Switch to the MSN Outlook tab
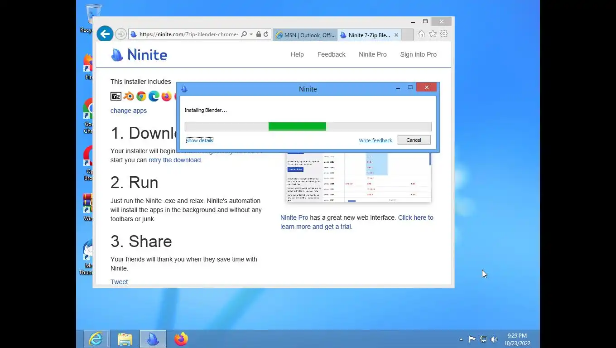This screenshot has height=348, width=616. point(305,35)
